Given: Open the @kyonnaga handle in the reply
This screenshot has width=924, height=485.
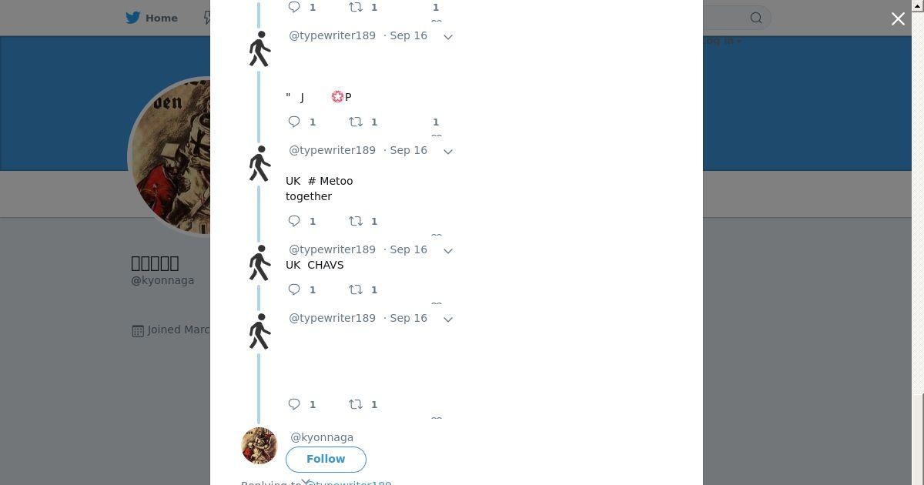Looking at the screenshot, I should tap(322, 437).
